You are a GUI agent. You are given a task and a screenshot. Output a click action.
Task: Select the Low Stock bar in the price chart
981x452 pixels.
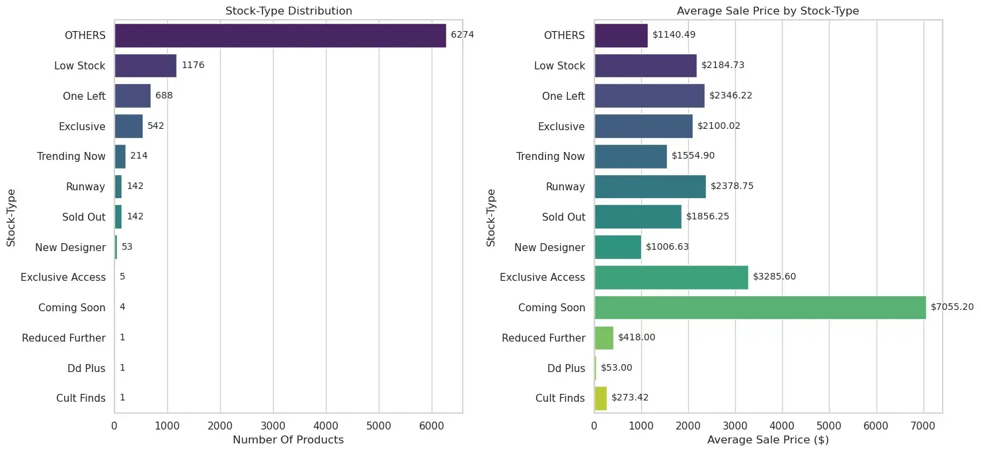646,65
